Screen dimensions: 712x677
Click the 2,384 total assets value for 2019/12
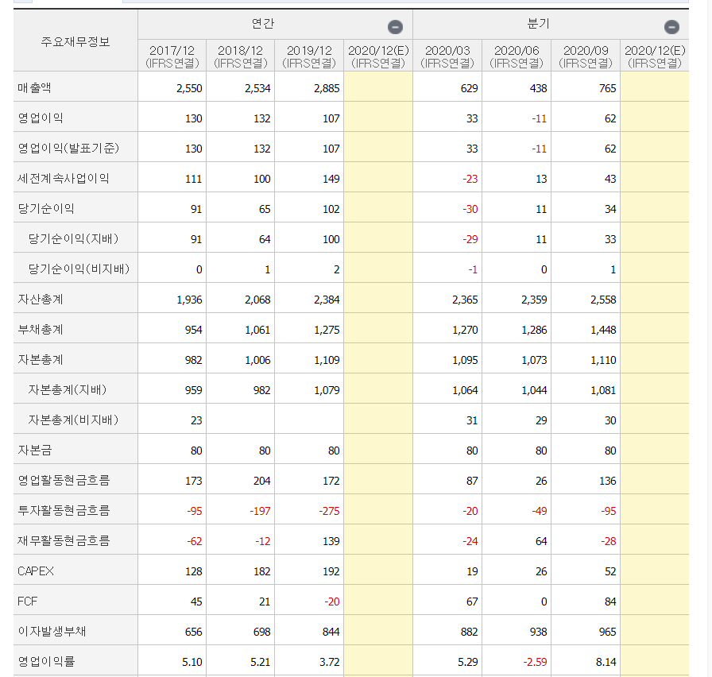tap(327, 300)
